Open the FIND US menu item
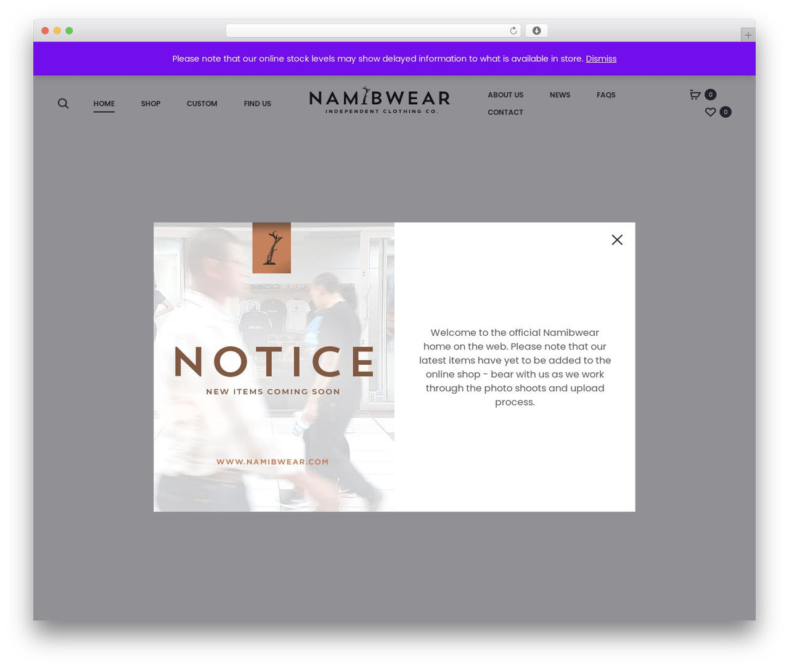This screenshot has height=668, width=789. (x=258, y=104)
